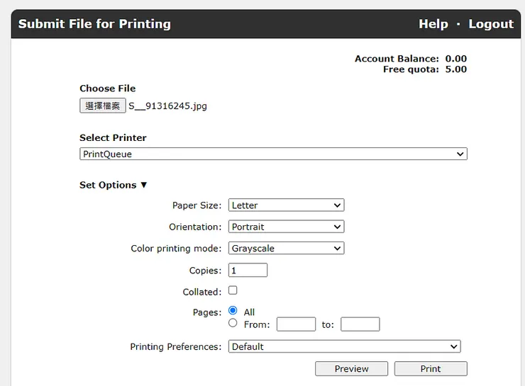Click the Print button

431,368
